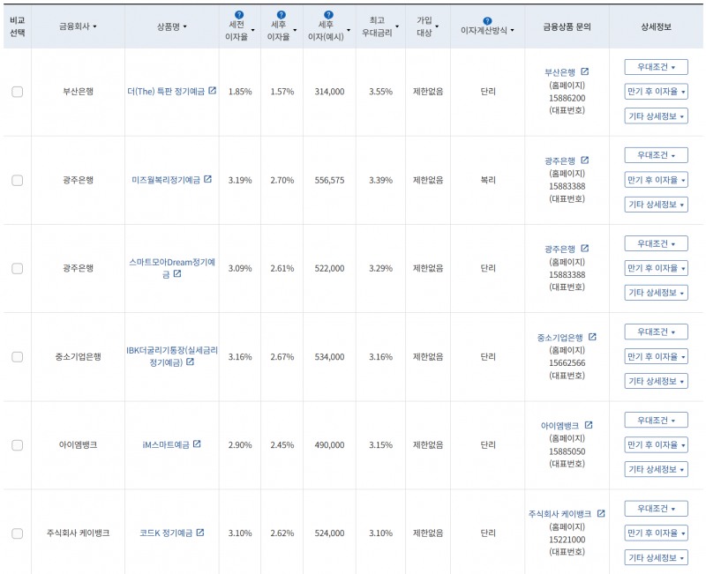The image size is (706, 574).
Task: Open 코드K 정기예금 product link
Action: coord(166,533)
